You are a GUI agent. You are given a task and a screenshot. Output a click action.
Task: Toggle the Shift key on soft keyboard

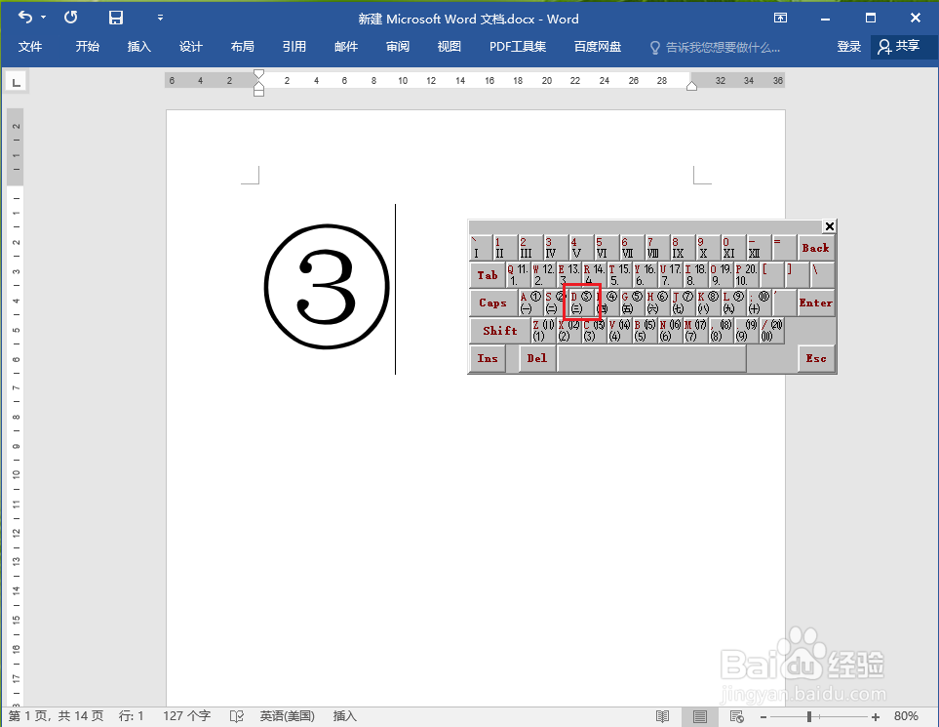(x=500, y=330)
